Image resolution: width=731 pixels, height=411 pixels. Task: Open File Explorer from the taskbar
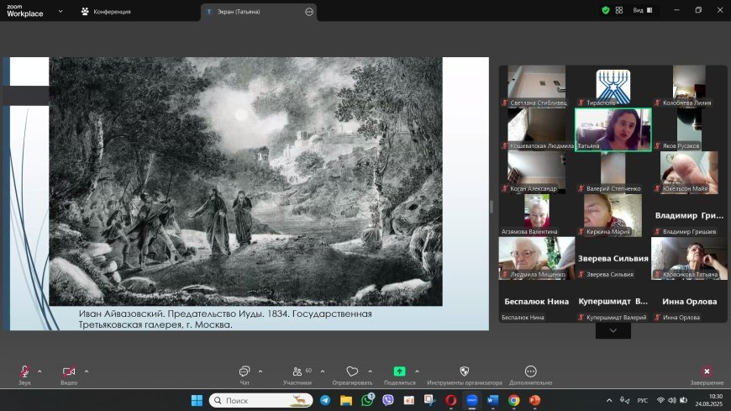click(x=346, y=400)
